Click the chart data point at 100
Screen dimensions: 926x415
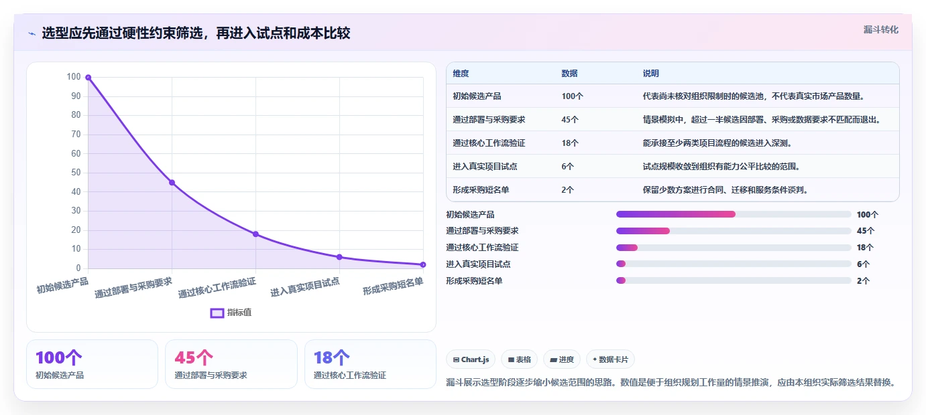(88, 78)
